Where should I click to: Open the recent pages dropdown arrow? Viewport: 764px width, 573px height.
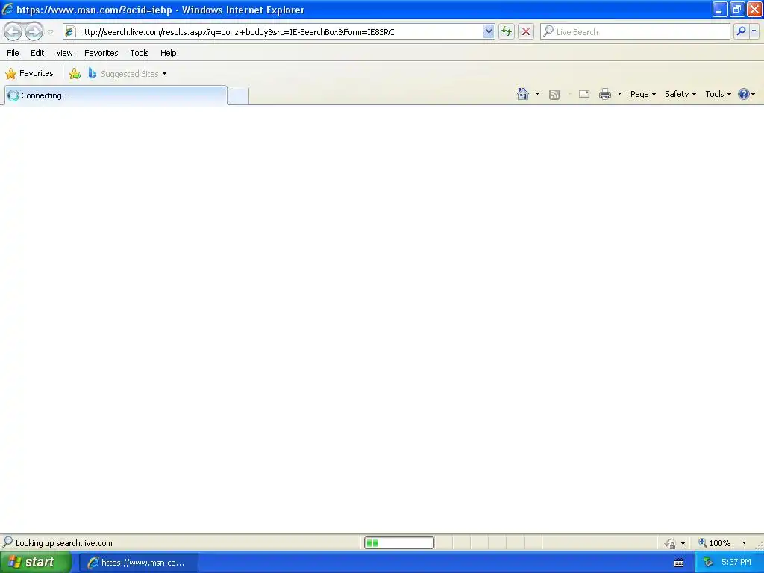[50, 32]
